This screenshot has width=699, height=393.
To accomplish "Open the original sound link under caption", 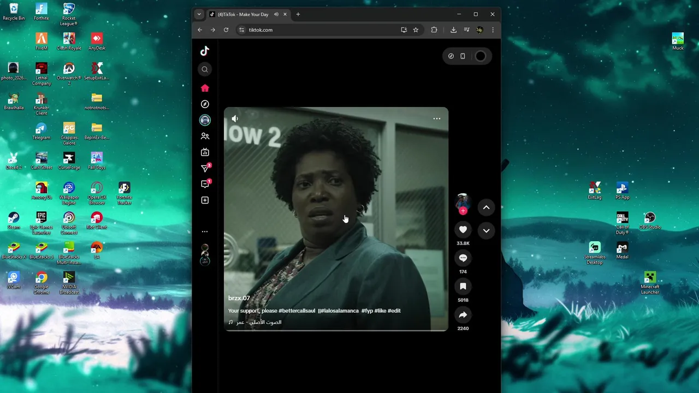I will point(255,322).
